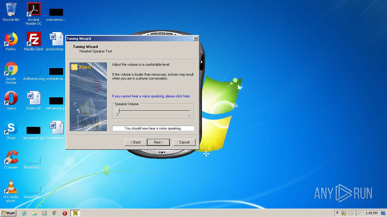Open Opera from the taskbar
387x217 pixels.
tap(65, 213)
